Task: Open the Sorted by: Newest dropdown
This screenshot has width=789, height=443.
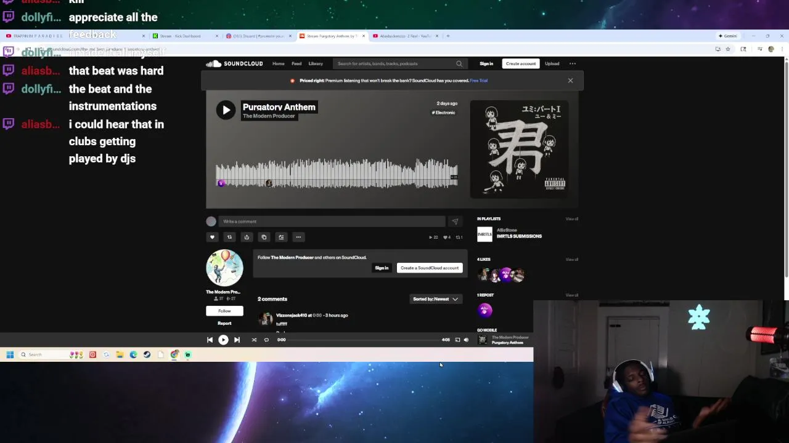Action: (x=435, y=299)
